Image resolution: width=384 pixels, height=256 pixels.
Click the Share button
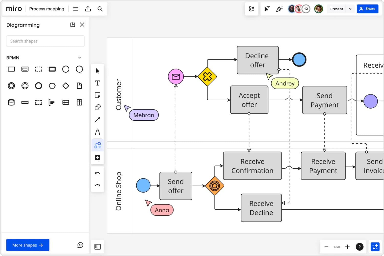tap(368, 9)
